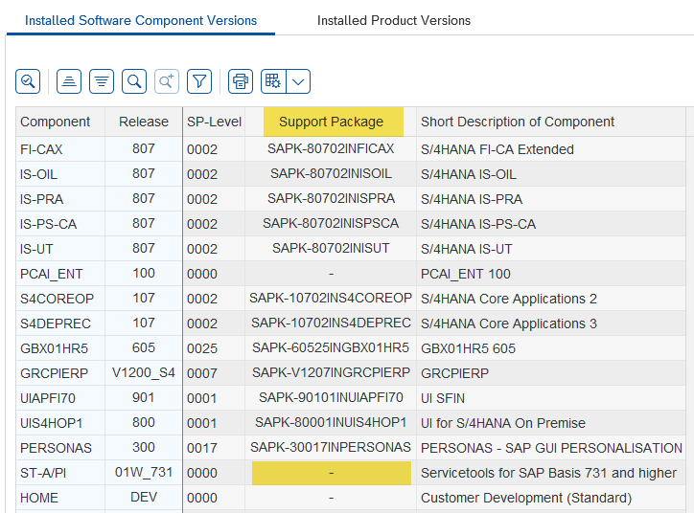Screen dimensions: 694x513
Task: Click release 01W_731 of ST-A/PI
Action: pos(144,473)
